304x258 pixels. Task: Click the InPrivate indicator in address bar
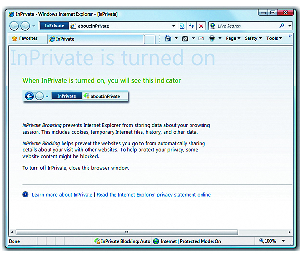click(x=54, y=26)
